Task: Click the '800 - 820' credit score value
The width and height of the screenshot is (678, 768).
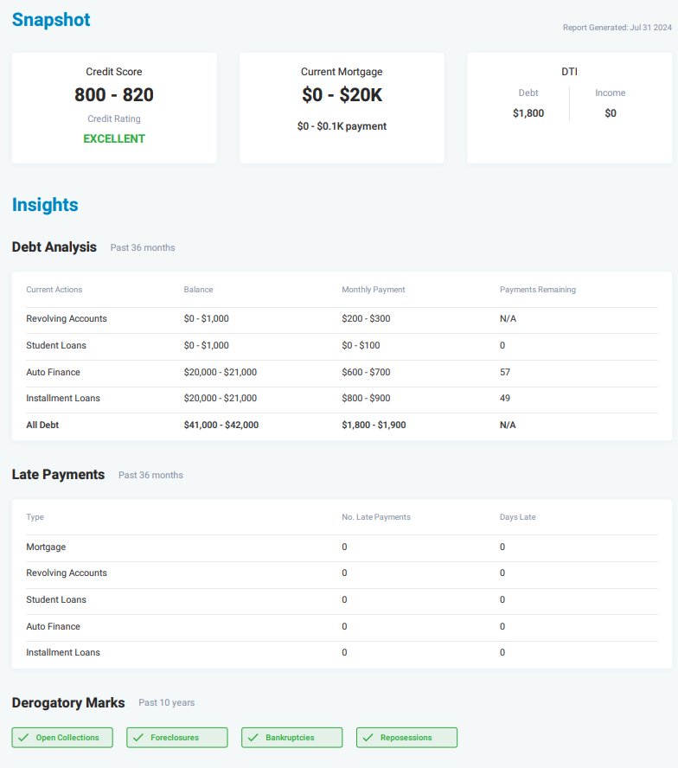Action: point(114,94)
